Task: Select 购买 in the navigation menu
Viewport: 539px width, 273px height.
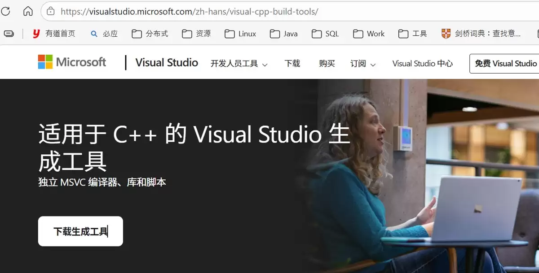Action: pos(327,64)
